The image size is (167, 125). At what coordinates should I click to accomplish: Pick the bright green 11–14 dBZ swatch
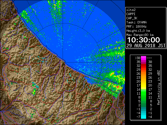point(144,93)
